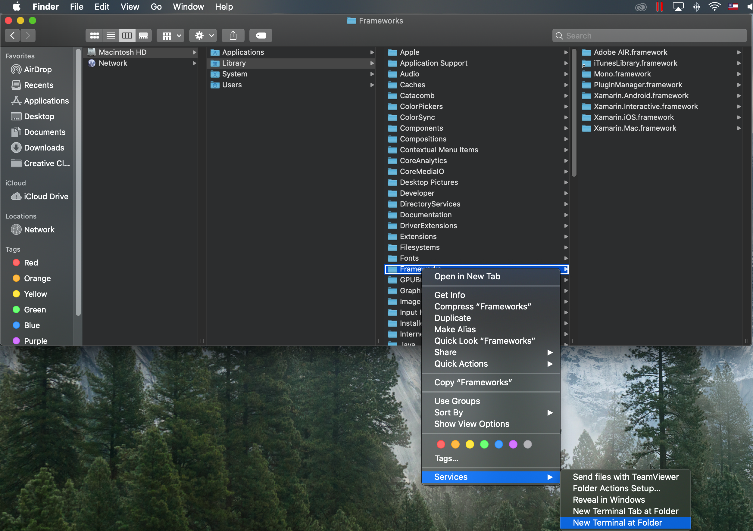Image resolution: width=753 pixels, height=531 pixels.
Task: Select the Application Support folder
Action: click(x=477, y=63)
